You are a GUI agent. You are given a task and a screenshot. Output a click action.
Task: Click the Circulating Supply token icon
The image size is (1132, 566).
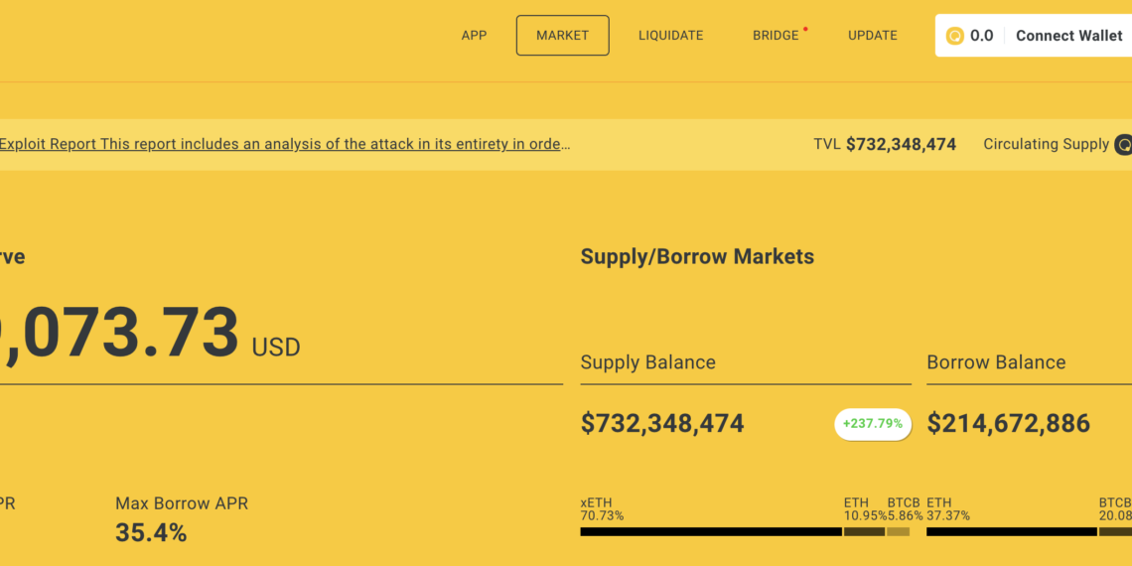[1123, 144]
